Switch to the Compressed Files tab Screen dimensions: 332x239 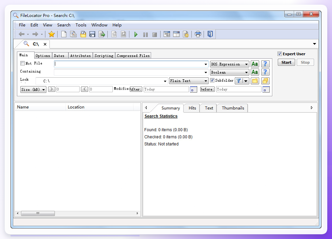(x=133, y=56)
